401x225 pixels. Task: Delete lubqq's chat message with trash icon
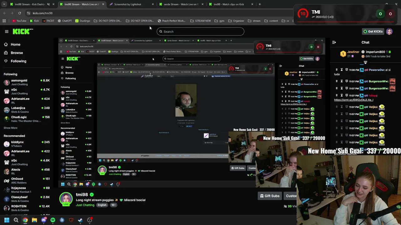point(337,96)
